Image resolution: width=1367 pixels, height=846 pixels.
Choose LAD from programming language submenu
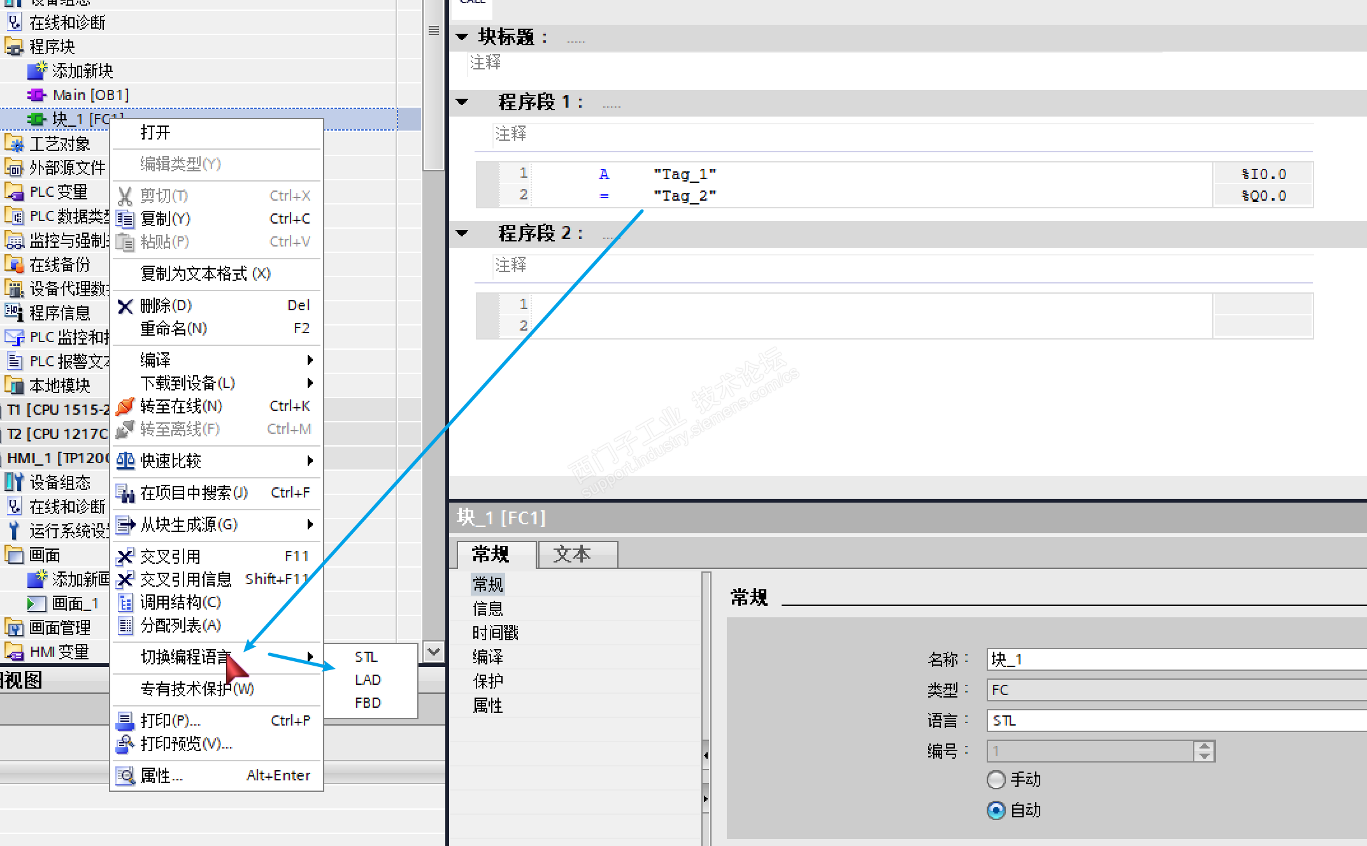[x=368, y=680]
